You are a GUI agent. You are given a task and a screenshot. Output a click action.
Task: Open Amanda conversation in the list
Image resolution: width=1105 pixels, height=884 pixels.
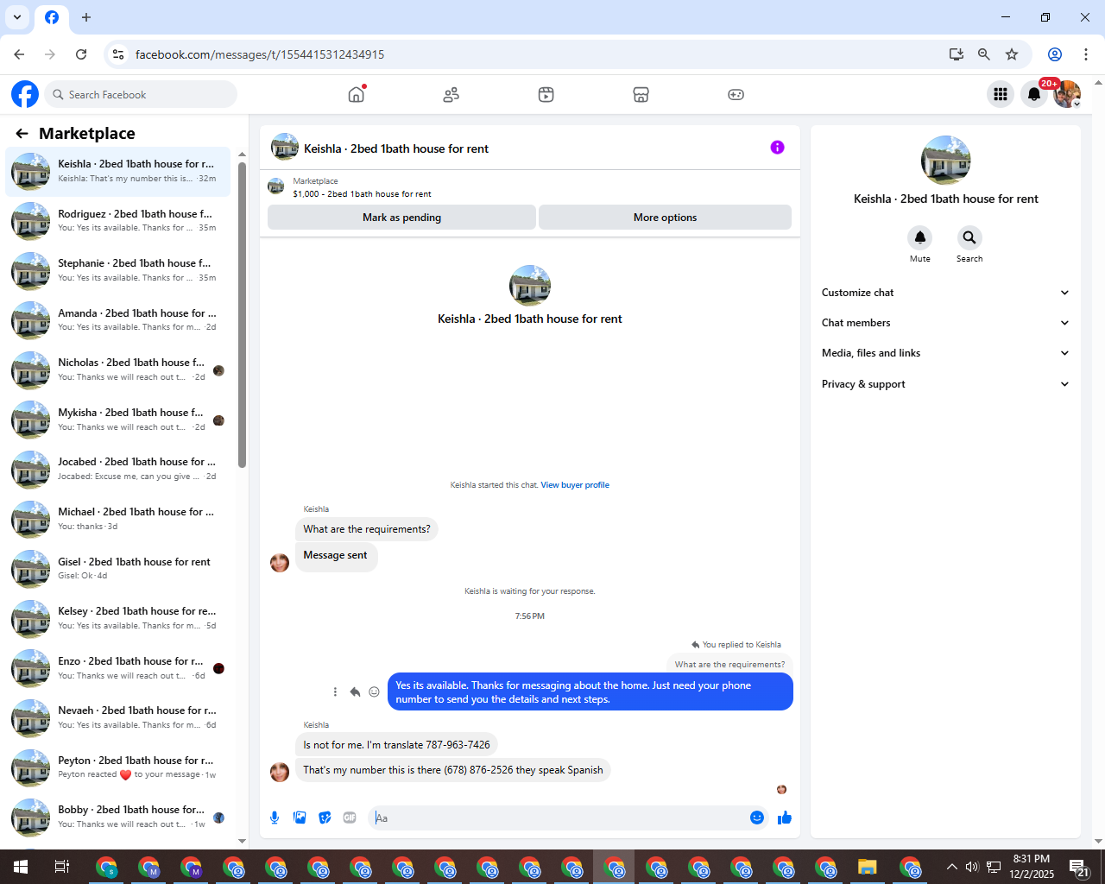point(117,320)
